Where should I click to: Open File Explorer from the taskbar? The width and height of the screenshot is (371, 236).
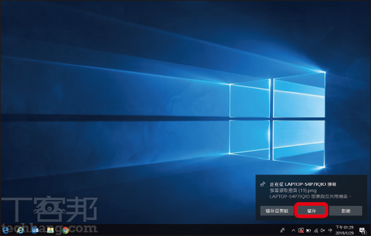[x=50, y=230]
